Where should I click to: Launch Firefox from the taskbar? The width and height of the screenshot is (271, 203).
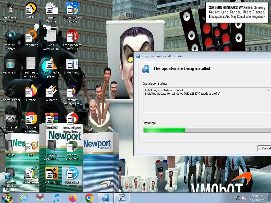pyautogui.click(x=73, y=198)
